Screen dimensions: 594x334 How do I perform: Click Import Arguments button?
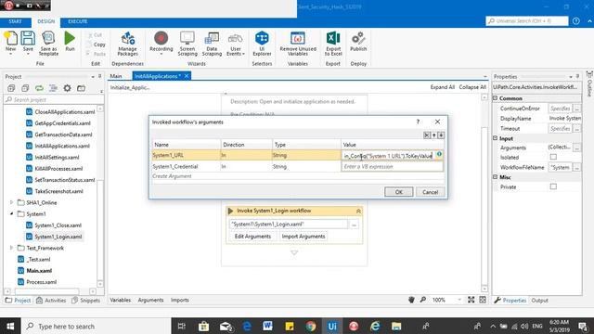tap(303, 237)
